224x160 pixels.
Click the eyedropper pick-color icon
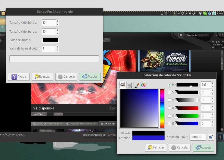pyautogui.click(x=211, y=137)
